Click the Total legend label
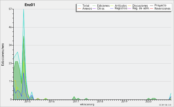Viewport: 174px width, 107px height. (86, 5)
